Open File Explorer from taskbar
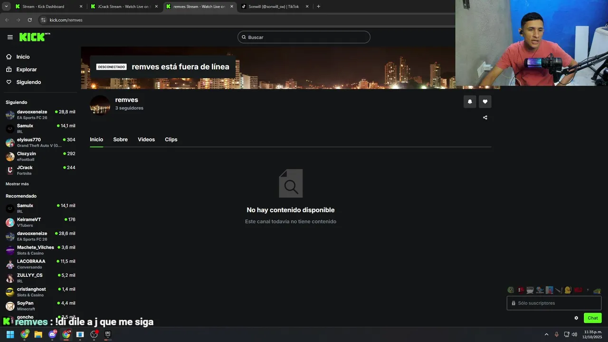The image size is (608, 342). 38,334
